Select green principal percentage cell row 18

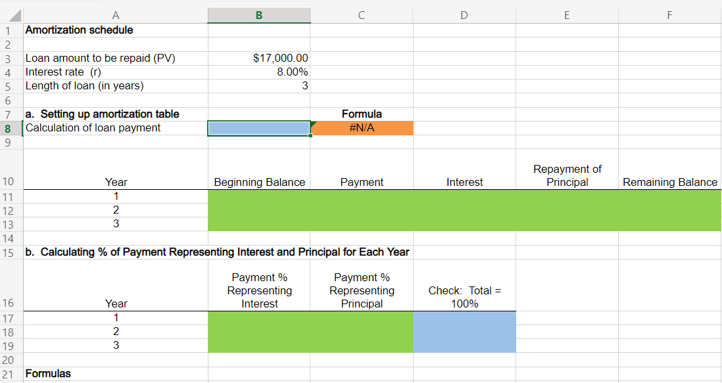[x=362, y=332]
